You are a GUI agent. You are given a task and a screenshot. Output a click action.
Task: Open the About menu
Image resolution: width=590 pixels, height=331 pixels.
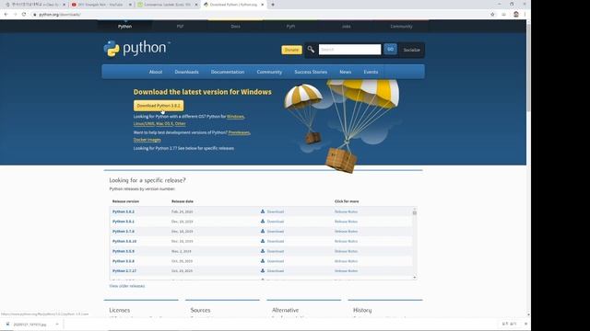coord(156,72)
